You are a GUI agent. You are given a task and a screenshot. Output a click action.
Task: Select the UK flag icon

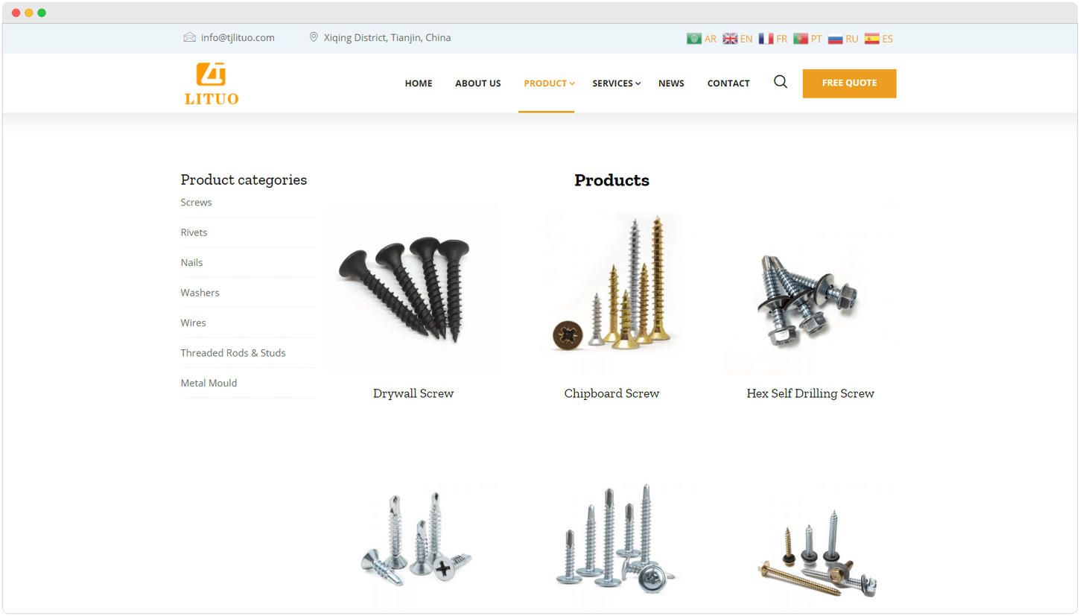[x=730, y=39]
